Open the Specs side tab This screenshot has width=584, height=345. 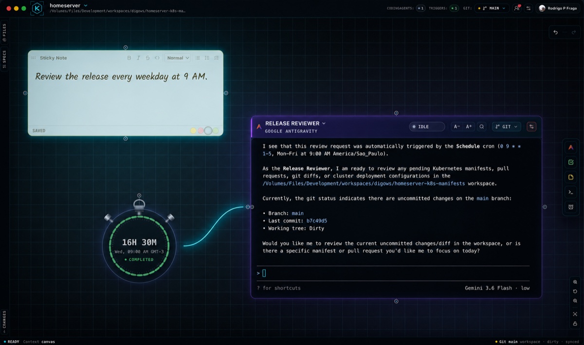tap(4, 59)
